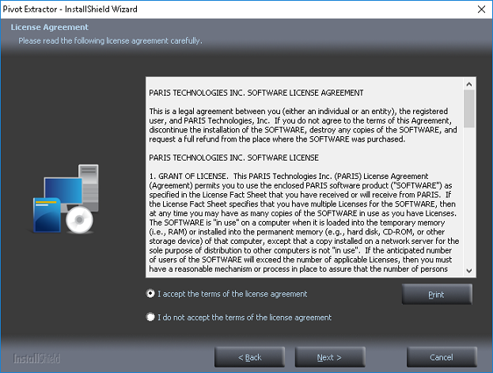Click the 'PARIS TECHNOLOGIES INC. SOFTWARE LICENSE' subheading
Image resolution: width=493 pixels, height=373 pixels.
click(x=233, y=158)
